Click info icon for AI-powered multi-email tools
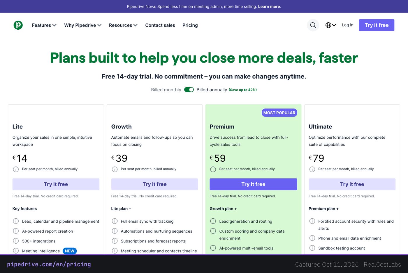The image size is (408, 273). (x=213, y=248)
